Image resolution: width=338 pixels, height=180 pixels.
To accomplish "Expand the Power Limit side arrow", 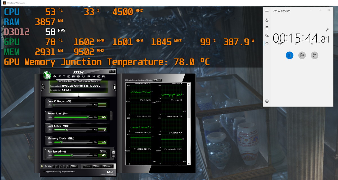I will (111, 115).
